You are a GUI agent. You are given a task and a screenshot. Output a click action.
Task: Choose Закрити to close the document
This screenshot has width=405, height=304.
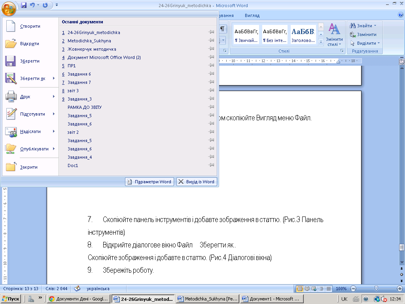click(x=30, y=167)
